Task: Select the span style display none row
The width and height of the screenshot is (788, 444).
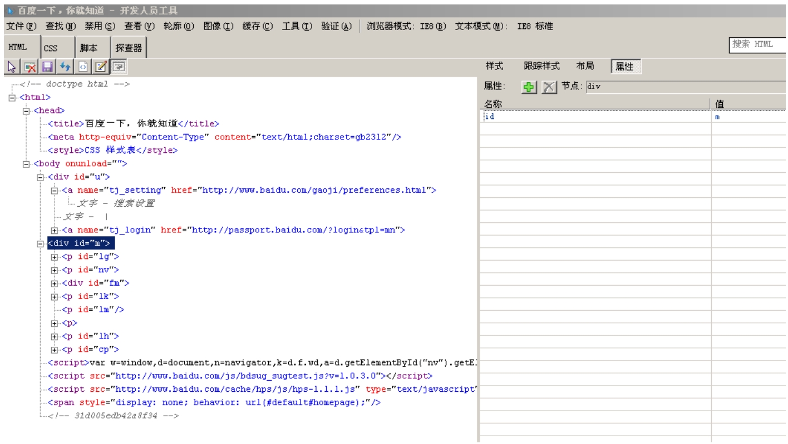Action: pyautogui.click(x=214, y=403)
